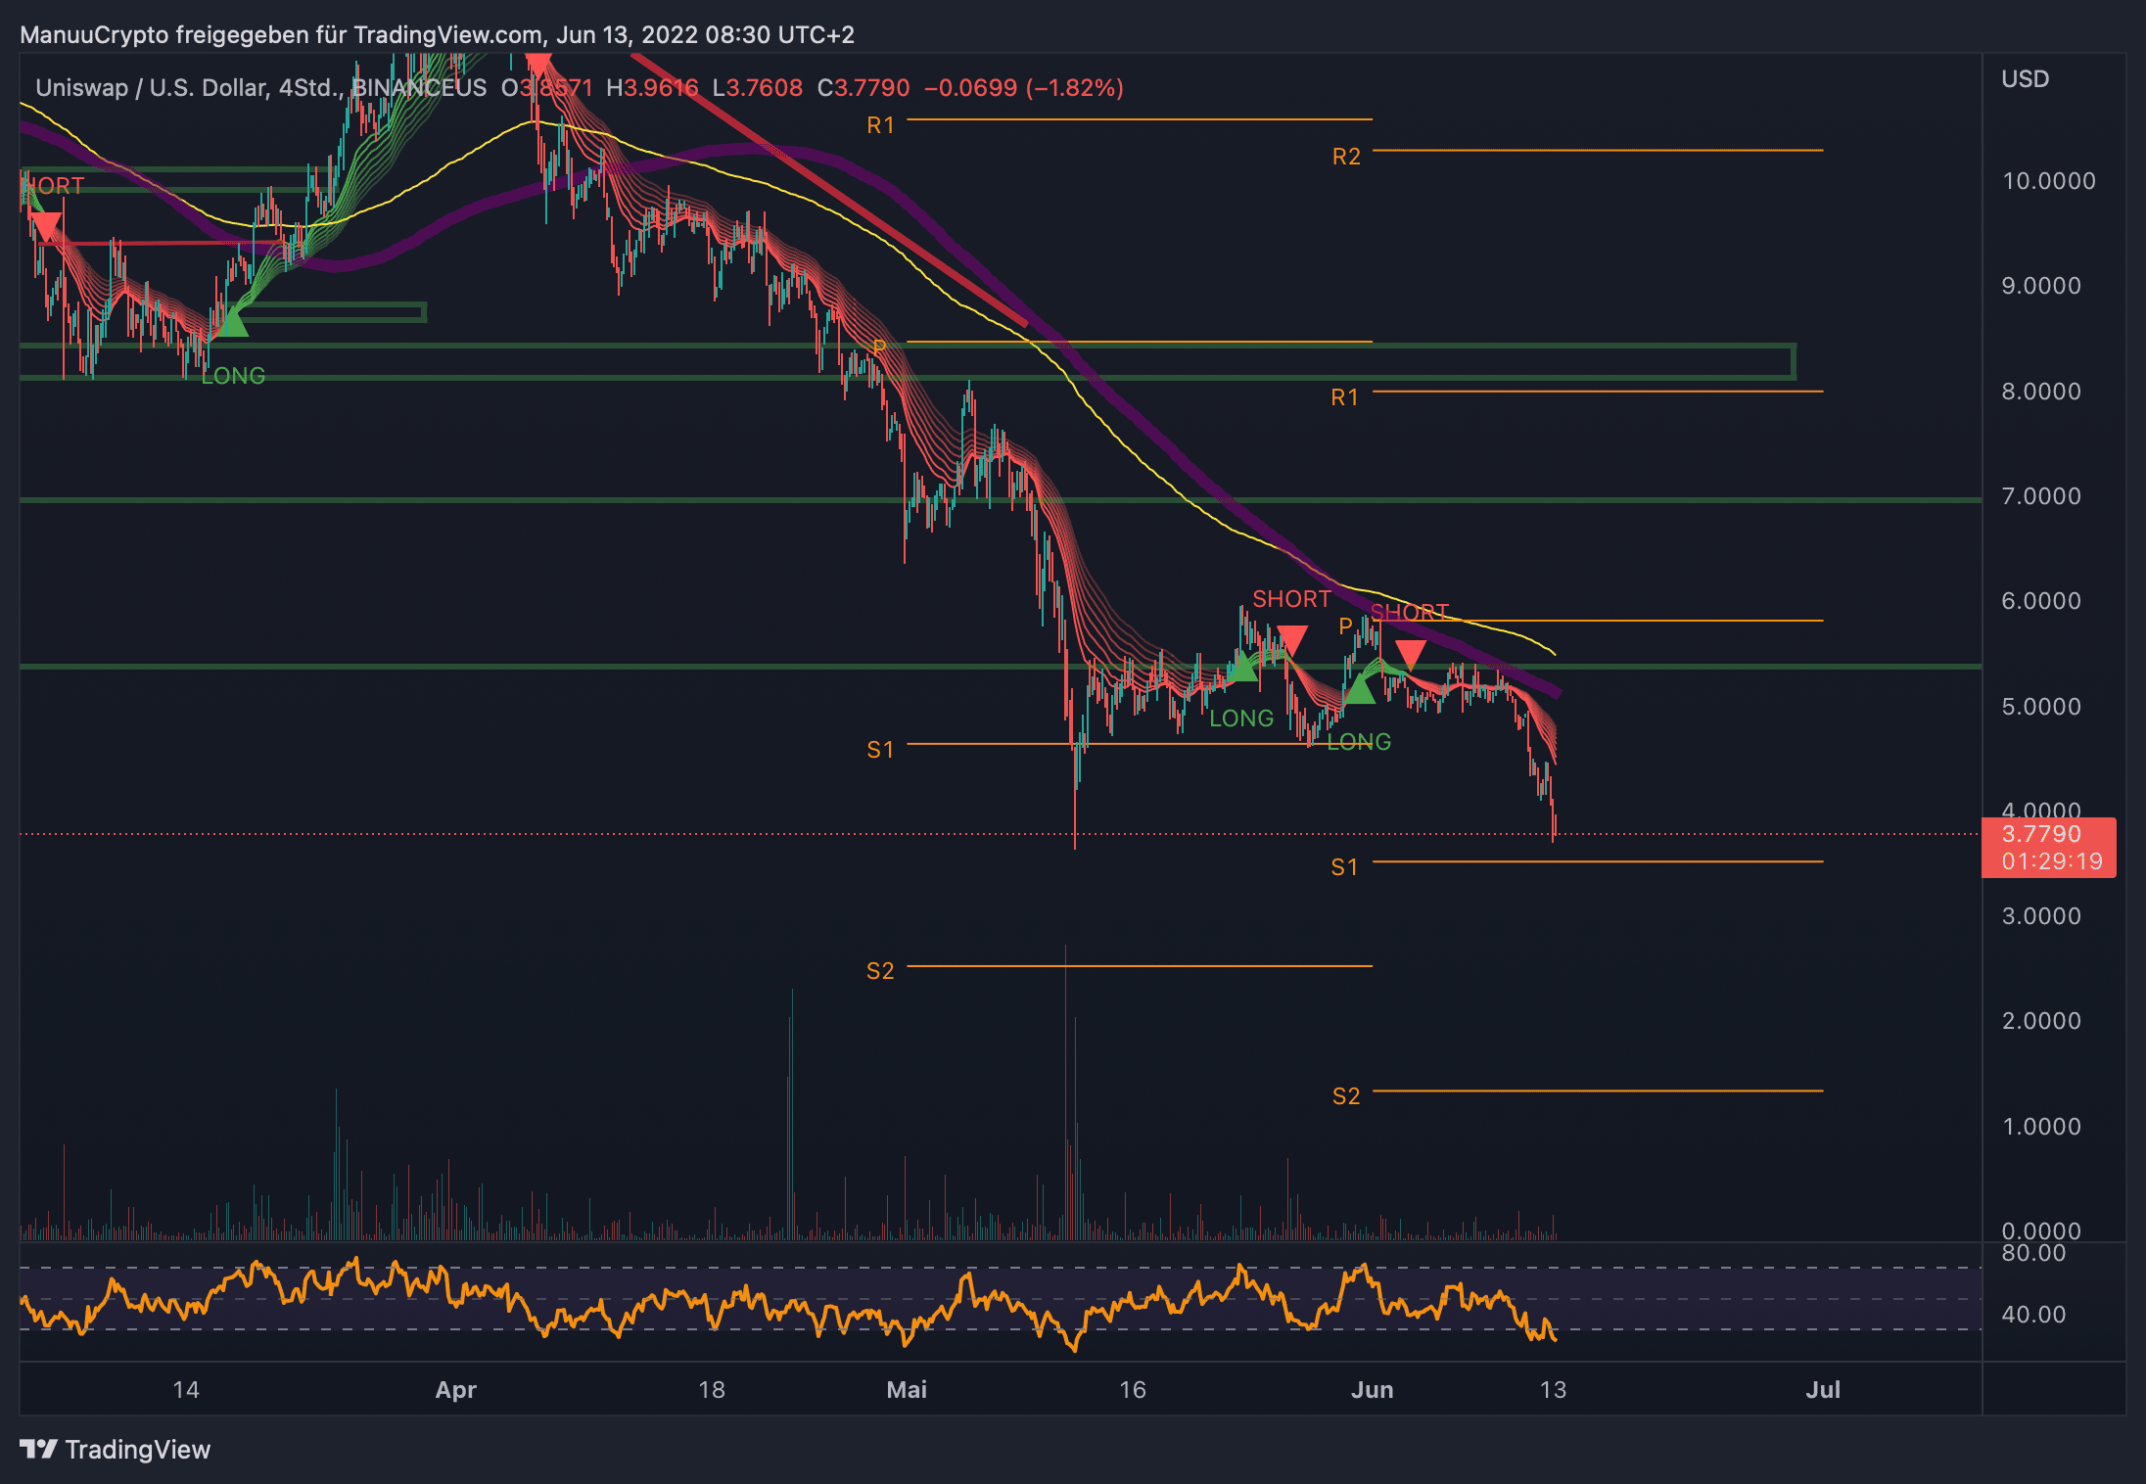2146x1484 pixels.
Task: Click the 7.0000 price axis label
Action: coord(2041,496)
